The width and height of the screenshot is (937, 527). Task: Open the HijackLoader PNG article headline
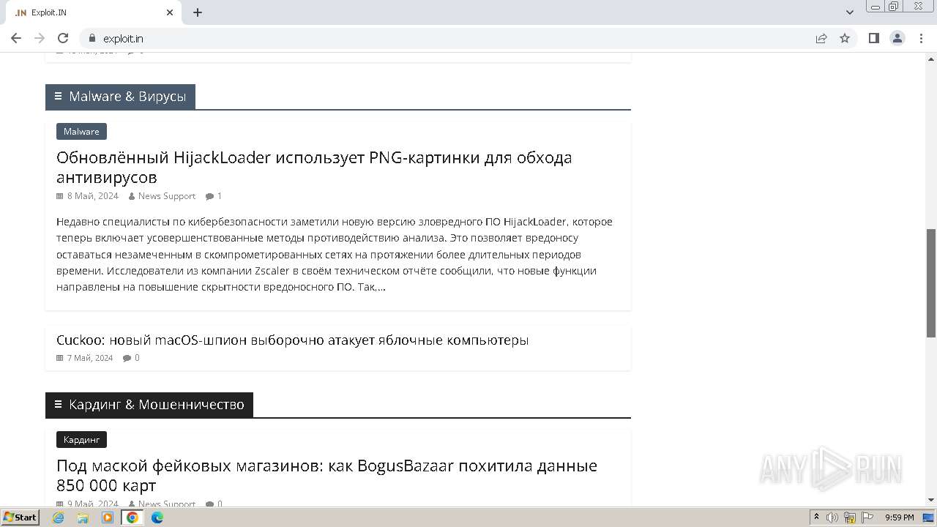coord(314,167)
